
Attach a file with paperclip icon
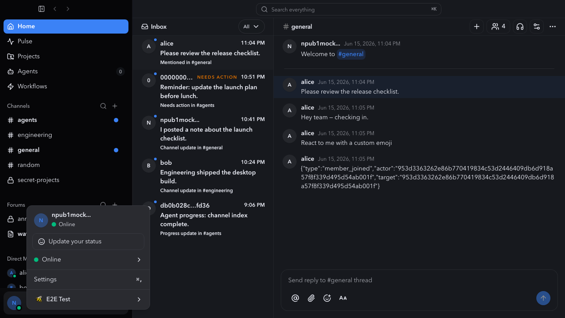311,298
